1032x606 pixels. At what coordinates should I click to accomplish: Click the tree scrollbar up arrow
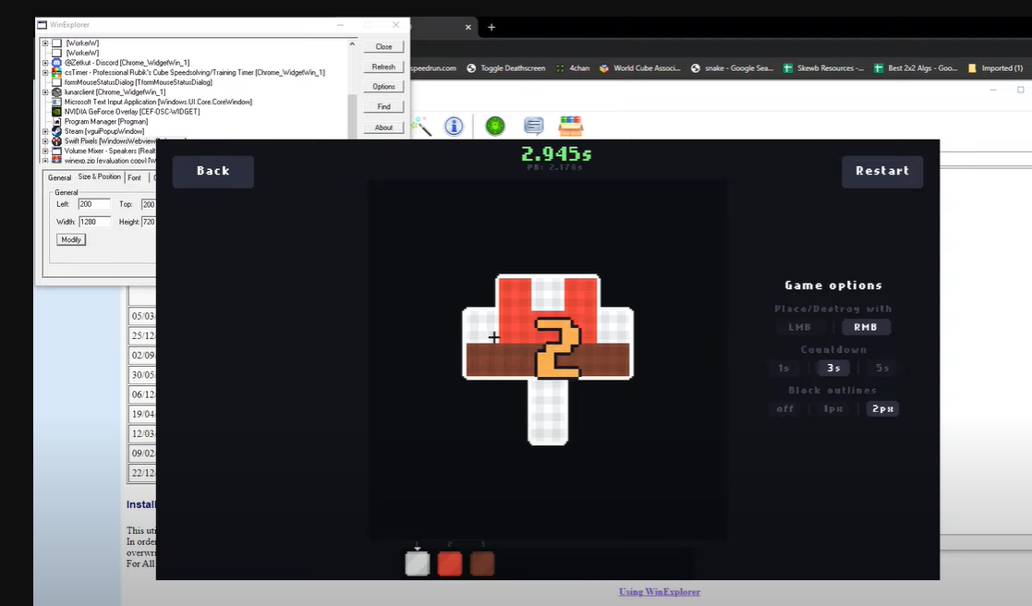352,44
